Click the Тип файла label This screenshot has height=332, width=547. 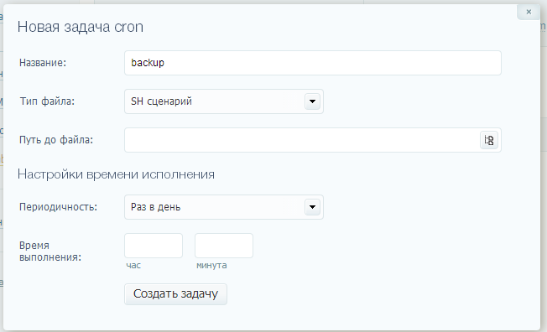[47, 101]
